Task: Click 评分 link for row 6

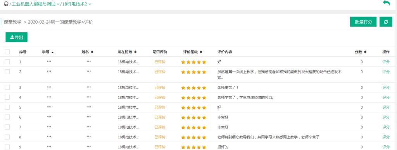Action: (x=386, y=117)
